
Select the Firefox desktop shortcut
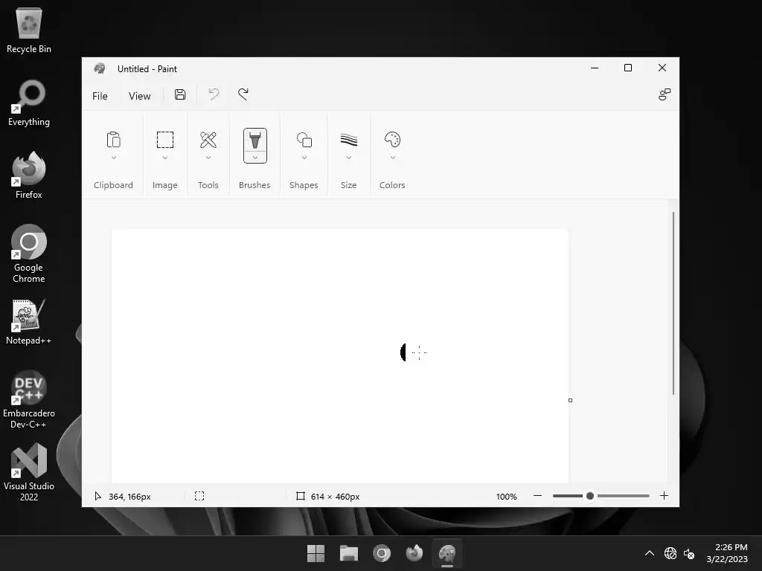29,175
